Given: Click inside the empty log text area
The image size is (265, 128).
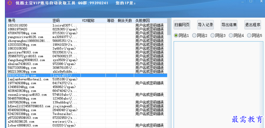Looking at the screenshot, I should pyautogui.click(x=218, y=85).
